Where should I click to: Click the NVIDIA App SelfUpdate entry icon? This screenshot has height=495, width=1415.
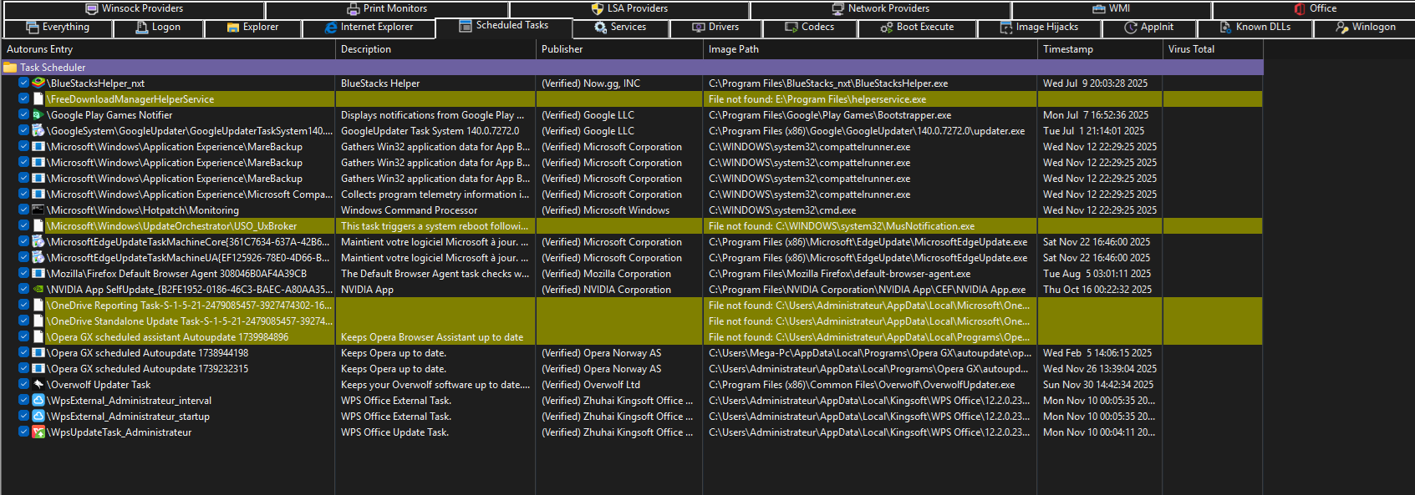pyautogui.click(x=38, y=290)
